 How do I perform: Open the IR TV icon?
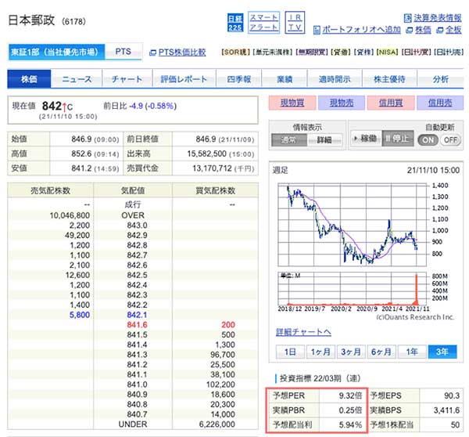coord(295,22)
